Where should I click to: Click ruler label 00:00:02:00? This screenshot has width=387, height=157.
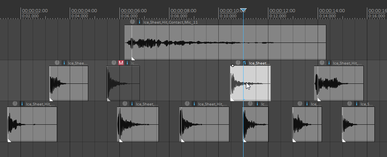(x=35, y=11)
